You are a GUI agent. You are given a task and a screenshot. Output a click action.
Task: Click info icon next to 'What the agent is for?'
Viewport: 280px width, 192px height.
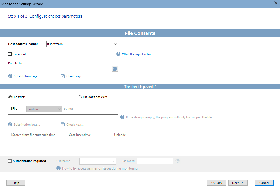(118, 54)
